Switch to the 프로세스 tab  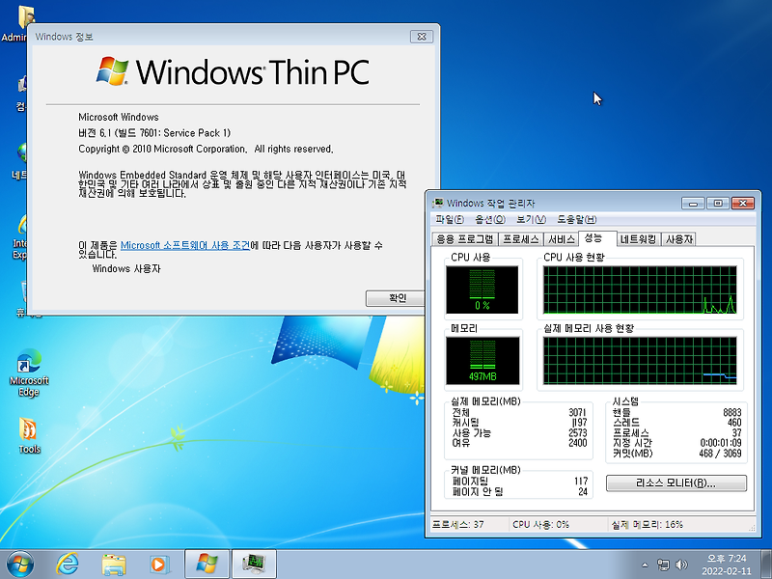click(521, 239)
